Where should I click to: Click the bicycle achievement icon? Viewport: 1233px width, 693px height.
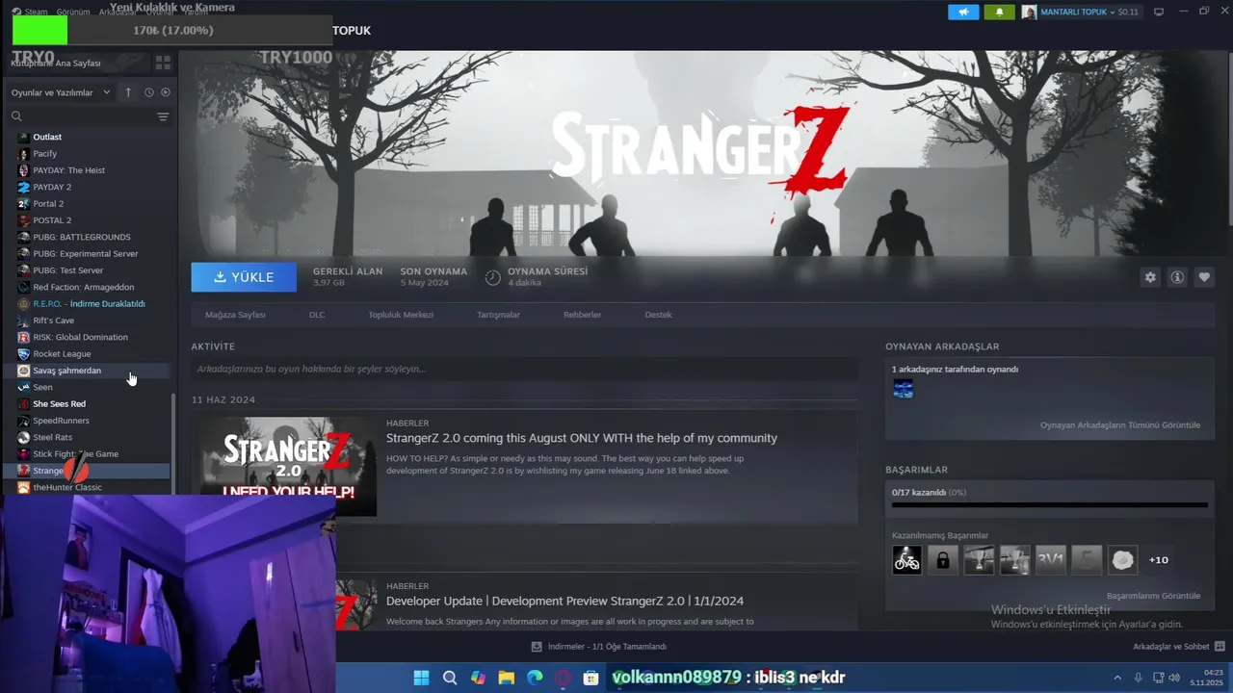click(906, 559)
